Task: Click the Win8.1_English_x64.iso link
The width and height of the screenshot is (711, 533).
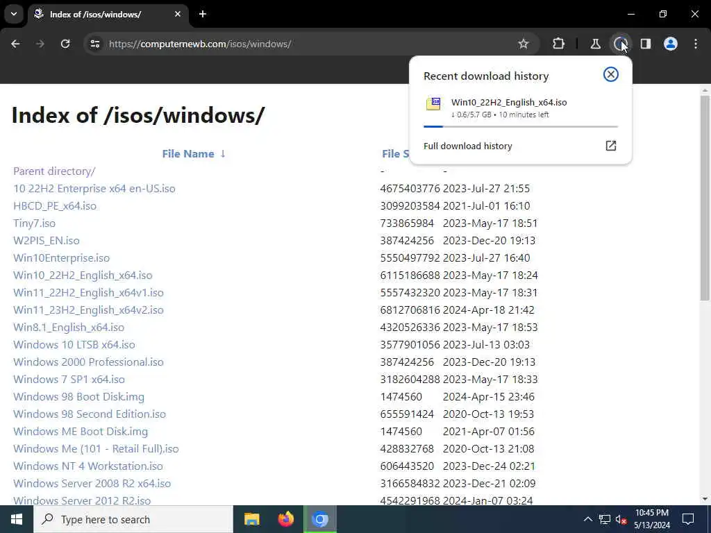Action: 69,328
